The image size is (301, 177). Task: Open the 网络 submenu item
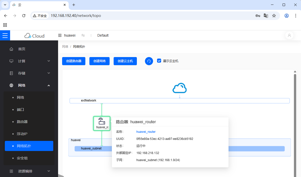coord(29,97)
